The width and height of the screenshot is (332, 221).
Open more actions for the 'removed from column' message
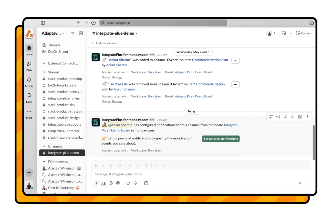[x=235, y=85]
